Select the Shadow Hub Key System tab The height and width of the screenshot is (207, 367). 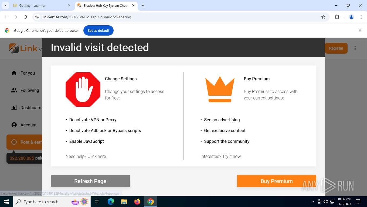(x=106, y=5)
